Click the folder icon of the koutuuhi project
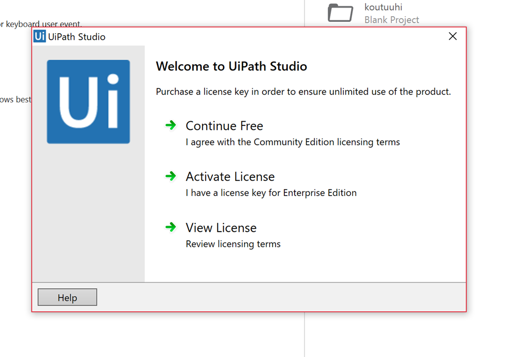Screen dimensions: 521x357 (340, 13)
